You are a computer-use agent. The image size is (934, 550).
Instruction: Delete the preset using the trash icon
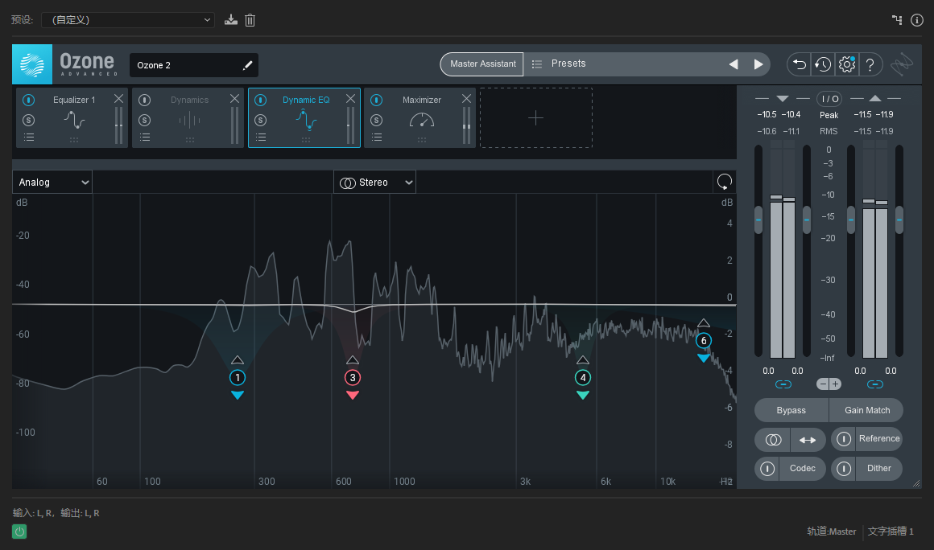250,20
